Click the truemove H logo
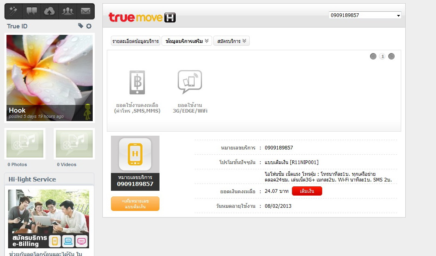The height and width of the screenshot is (256, 436). coord(142,17)
